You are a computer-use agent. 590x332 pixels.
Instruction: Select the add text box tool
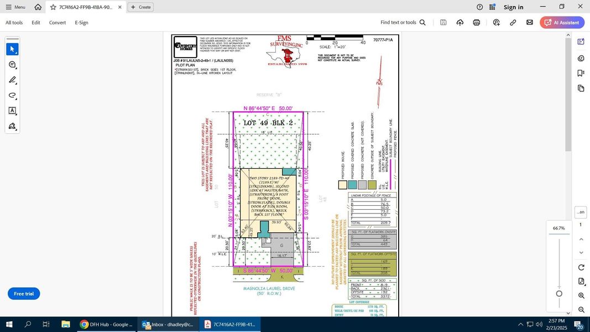[x=12, y=111]
